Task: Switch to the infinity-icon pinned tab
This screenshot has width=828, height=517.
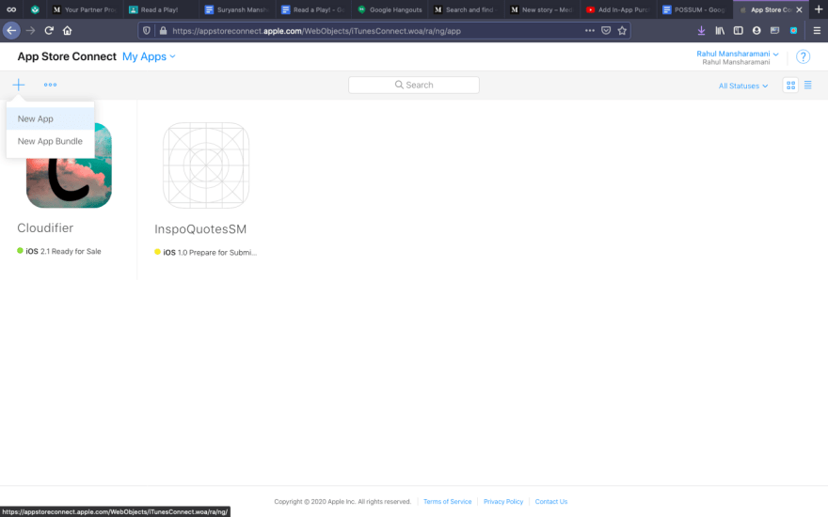Action: [x=11, y=9]
